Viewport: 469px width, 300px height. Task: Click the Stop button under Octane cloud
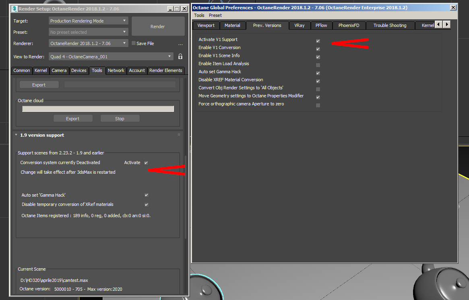[120, 119]
